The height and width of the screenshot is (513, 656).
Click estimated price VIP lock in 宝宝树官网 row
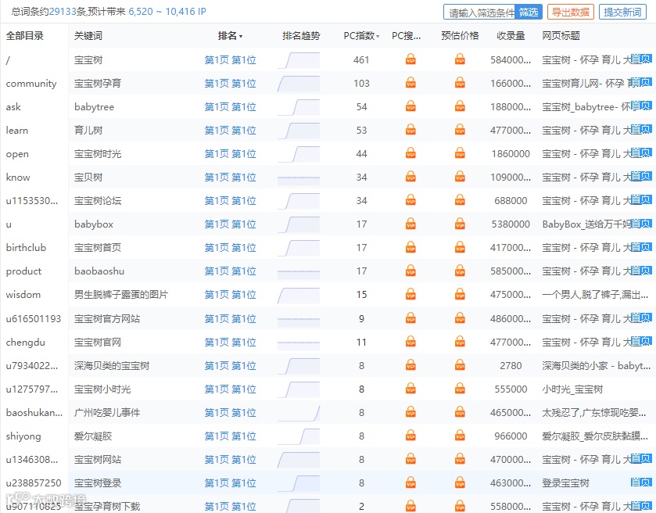pos(460,342)
